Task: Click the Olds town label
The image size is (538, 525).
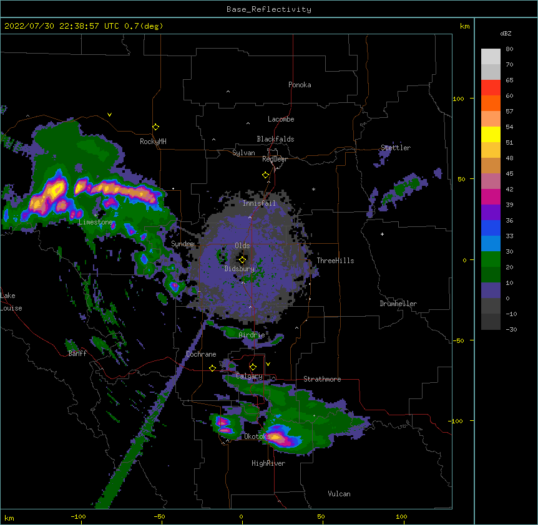Action: click(x=242, y=246)
